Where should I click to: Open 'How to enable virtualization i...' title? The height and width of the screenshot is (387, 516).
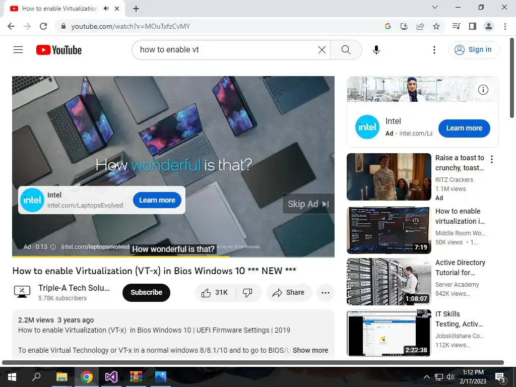coord(460,216)
